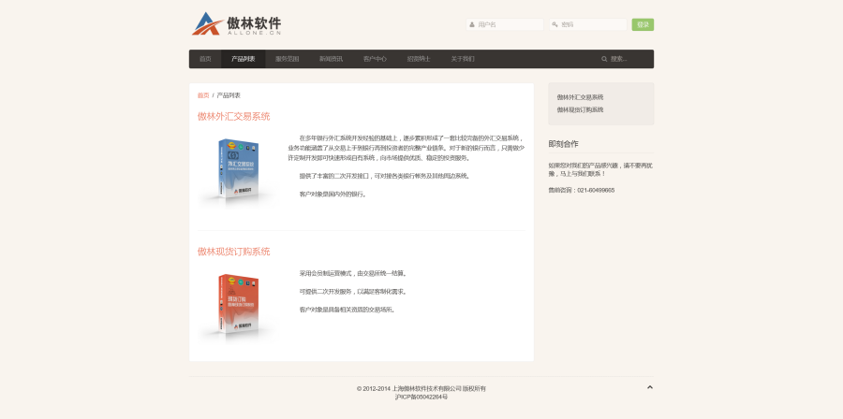Click the back-to-top arrow icon
Screen dimensions: 843x419
coord(649,387)
